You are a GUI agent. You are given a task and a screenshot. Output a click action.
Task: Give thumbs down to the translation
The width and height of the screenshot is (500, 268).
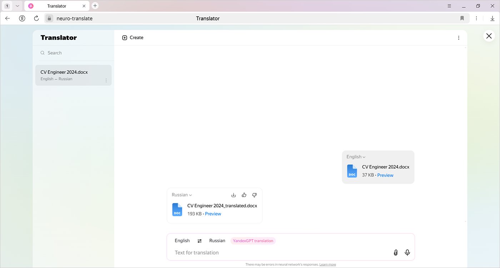(x=254, y=195)
